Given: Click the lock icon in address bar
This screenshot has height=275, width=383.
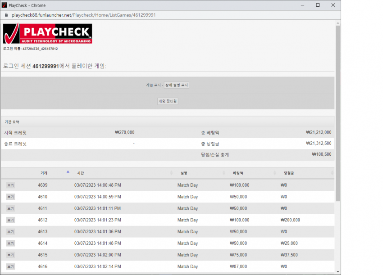Looking at the screenshot, I should coord(6,15).
